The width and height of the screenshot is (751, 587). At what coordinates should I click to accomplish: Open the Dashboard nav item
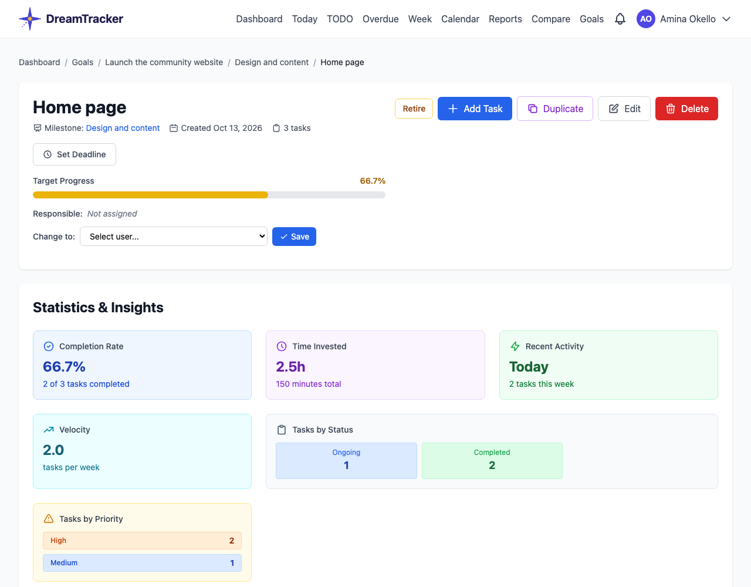(x=259, y=19)
